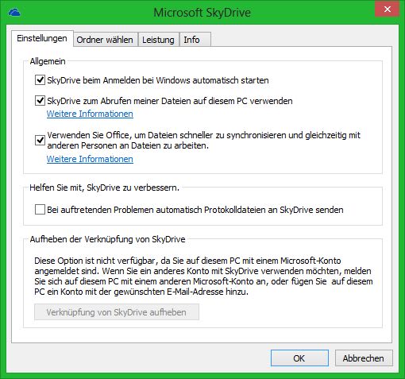The width and height of the screenshot is (405, 379).
Task: Open the Info tab
Action: point(195,40)
